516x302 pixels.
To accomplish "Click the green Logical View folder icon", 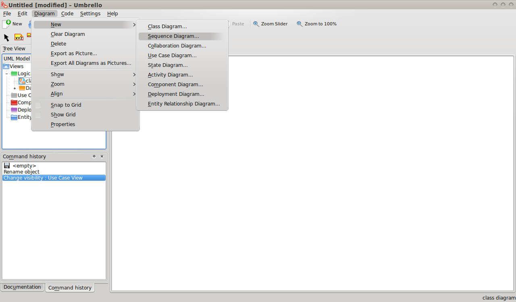I will pyautogui.click(x=14, y=74).
